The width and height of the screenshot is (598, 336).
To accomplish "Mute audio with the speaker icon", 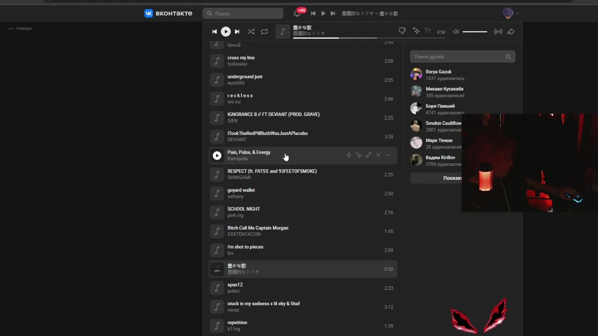I will [x=456, y=32].
